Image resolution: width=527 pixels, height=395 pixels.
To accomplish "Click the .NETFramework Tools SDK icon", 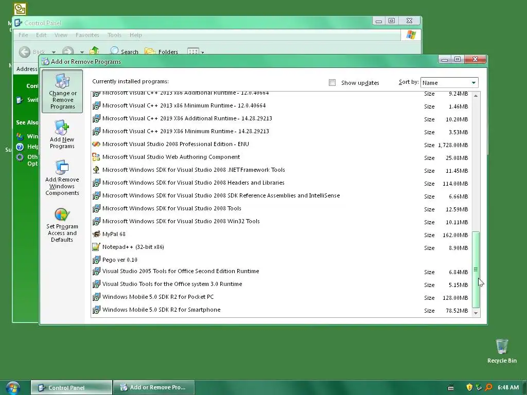I will [x=96, y=170].
